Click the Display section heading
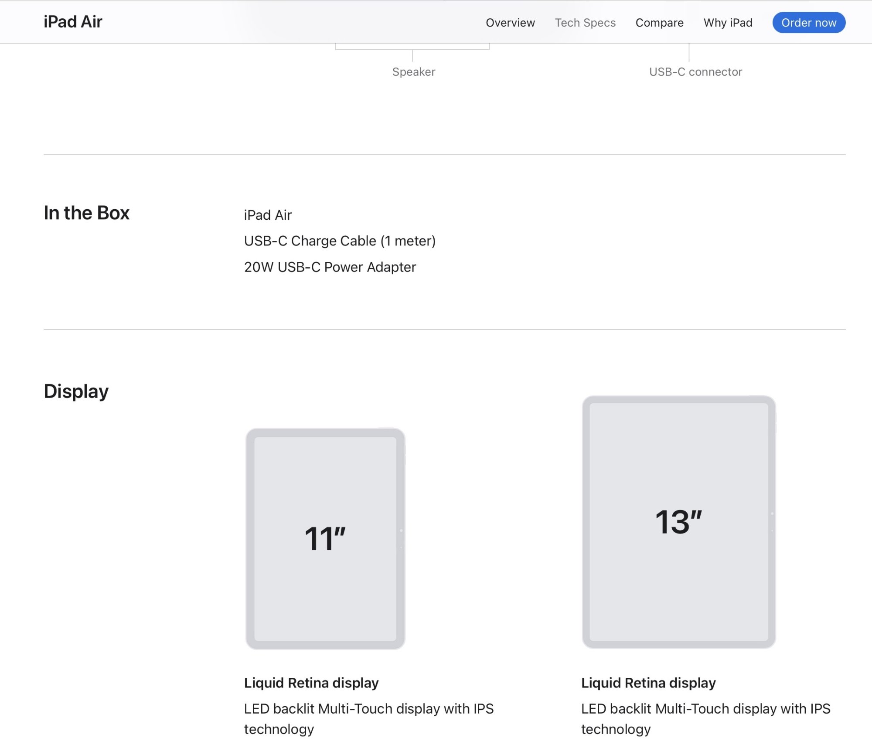The height and width of the screenshot is (745, 872). click(x=76, y=391)
